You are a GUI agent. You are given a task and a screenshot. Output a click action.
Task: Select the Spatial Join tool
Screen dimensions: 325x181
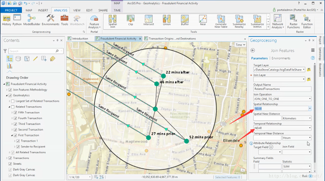112,21
